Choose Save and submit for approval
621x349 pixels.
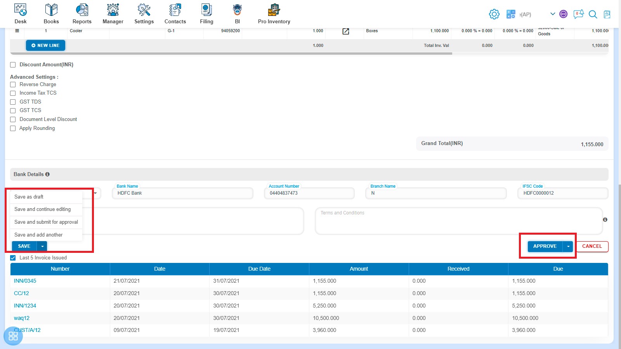[x=46, y=222]
